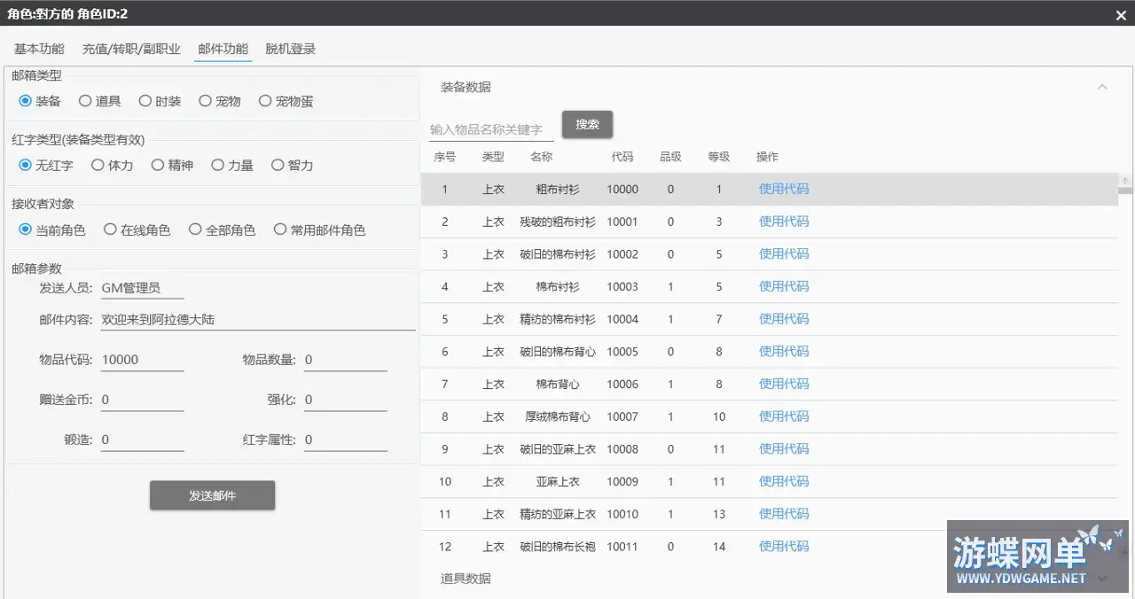This screenshot has width=1135, height=599.
Task: Switch to the 邮件功能 tab
Action: point(223,49)
